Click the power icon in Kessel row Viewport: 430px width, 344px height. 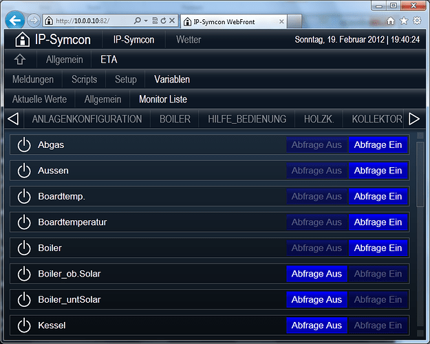pyautogui.click(x=24, y=325)
